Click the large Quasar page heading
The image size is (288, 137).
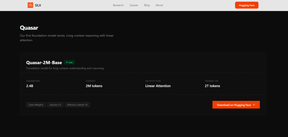(x=29, y=28)
